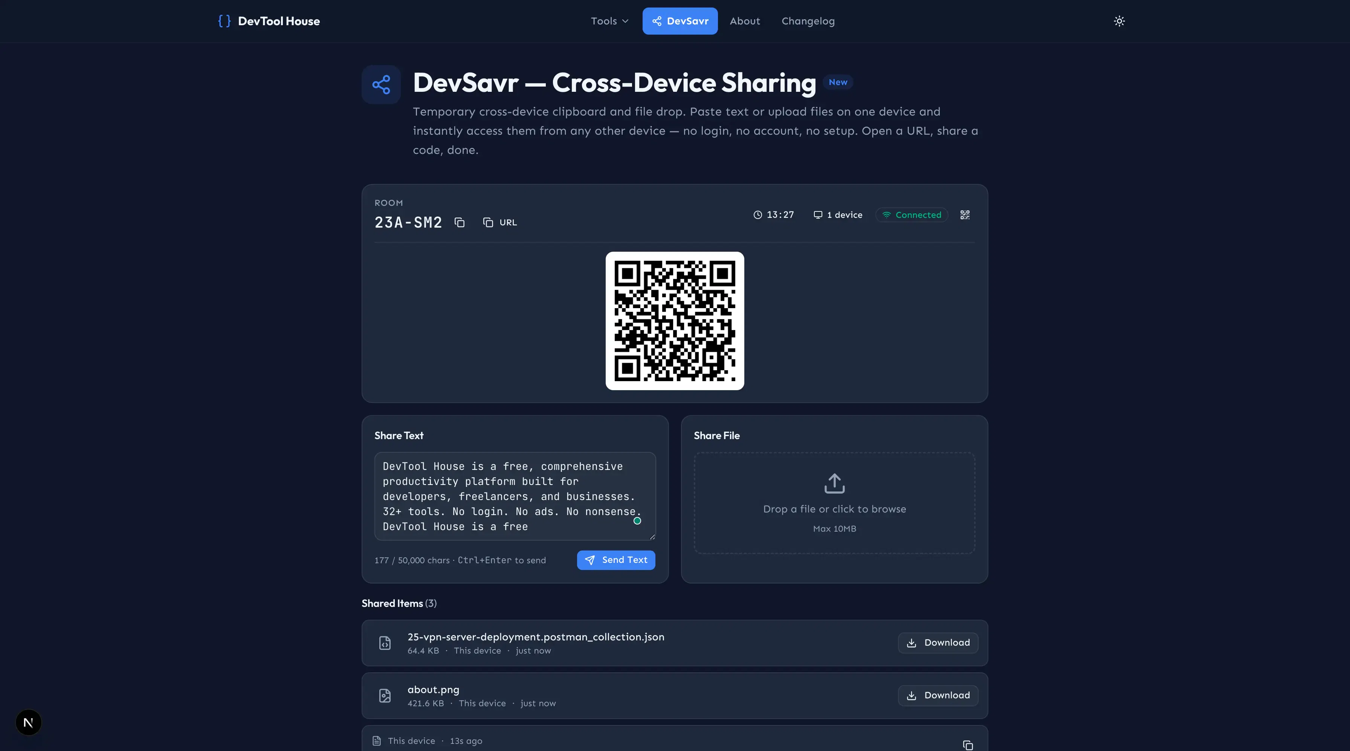
Task: Open the DevTool House home link
Action: click(x=269, y=21)
